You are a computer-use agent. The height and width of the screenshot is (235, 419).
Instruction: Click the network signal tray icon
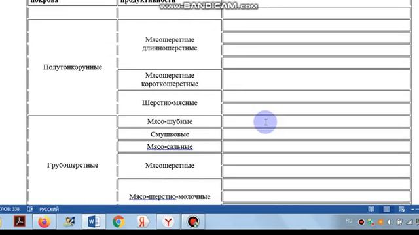(x=409, y=222)
